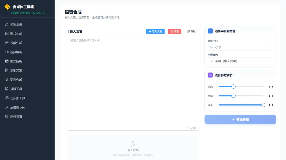Click the 音量 slider handle

[263, 105]
